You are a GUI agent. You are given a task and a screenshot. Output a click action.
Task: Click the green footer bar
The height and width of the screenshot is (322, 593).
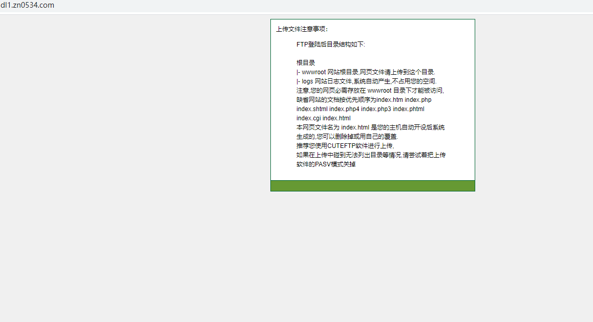pos(372,186)
